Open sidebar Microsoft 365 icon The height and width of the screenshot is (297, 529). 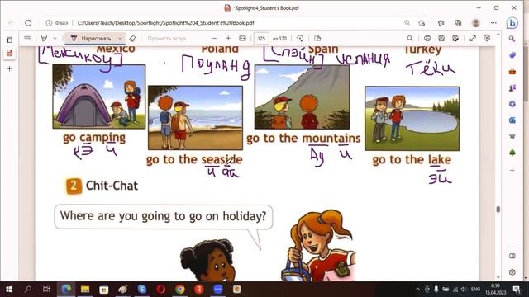512,104
